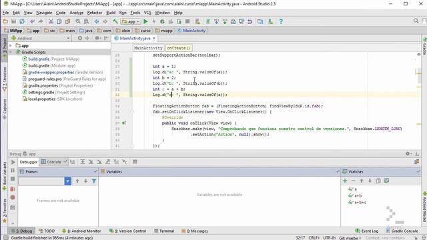Click the Paste clipboard icon
The image size is (427, 240).
(x=67, y=21)
